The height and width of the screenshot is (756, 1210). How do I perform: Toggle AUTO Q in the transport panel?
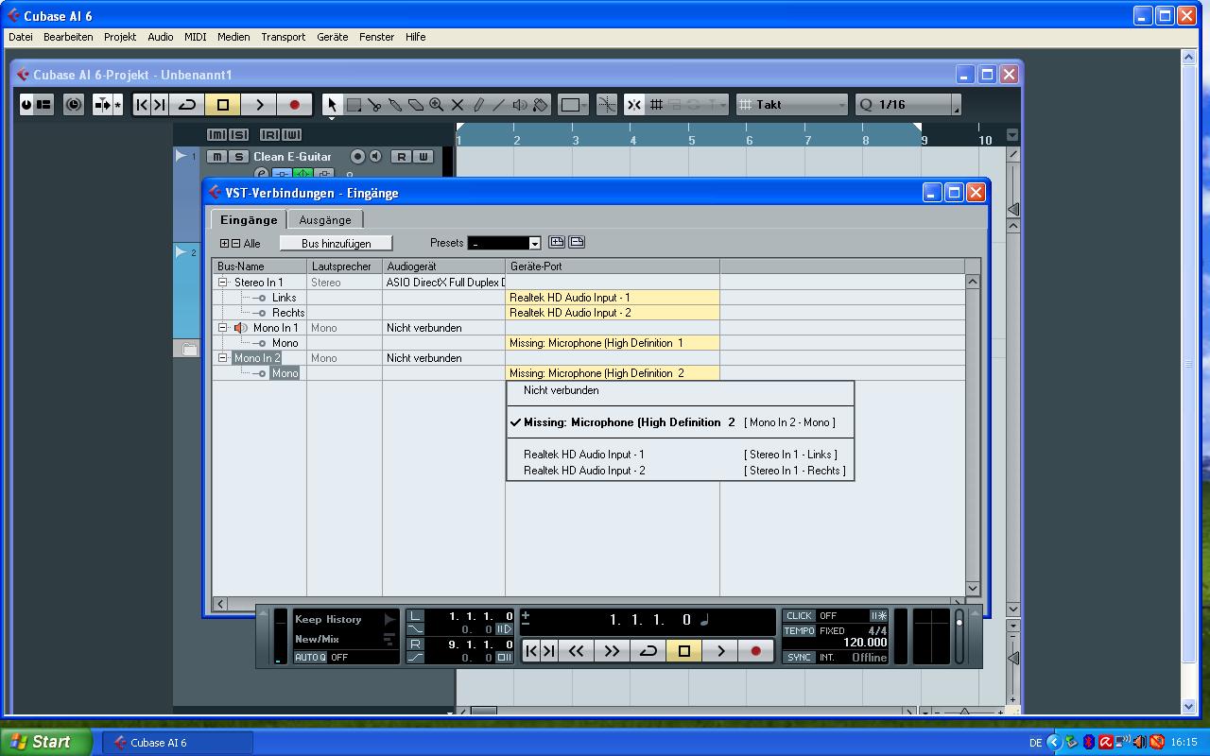click(x=310, y=657)
